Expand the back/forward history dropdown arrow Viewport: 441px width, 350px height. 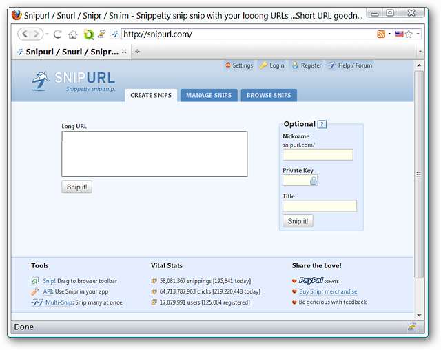coord(47,34)
